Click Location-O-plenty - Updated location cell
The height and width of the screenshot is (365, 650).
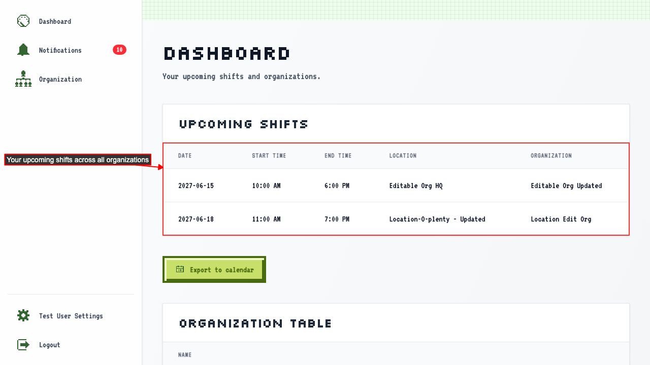437,219
